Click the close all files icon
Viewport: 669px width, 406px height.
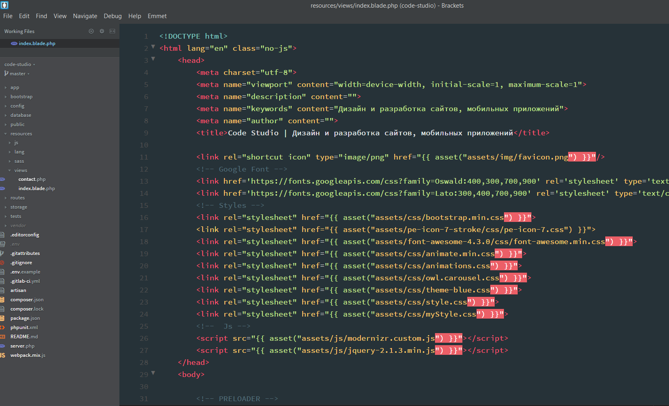coord(91,31)
